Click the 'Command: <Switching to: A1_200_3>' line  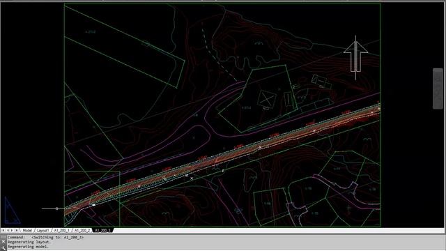45,237
